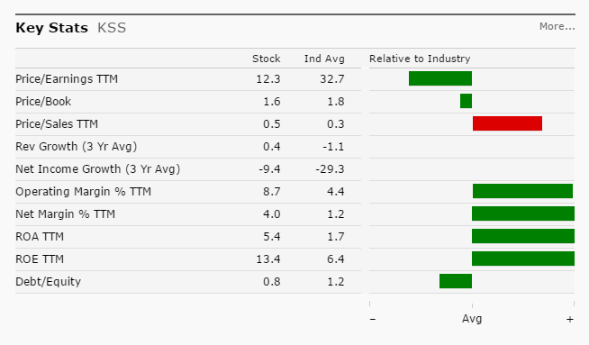589x345 pixels.
Task: Select the ROA TTM green bar
Action: (523, 236)
